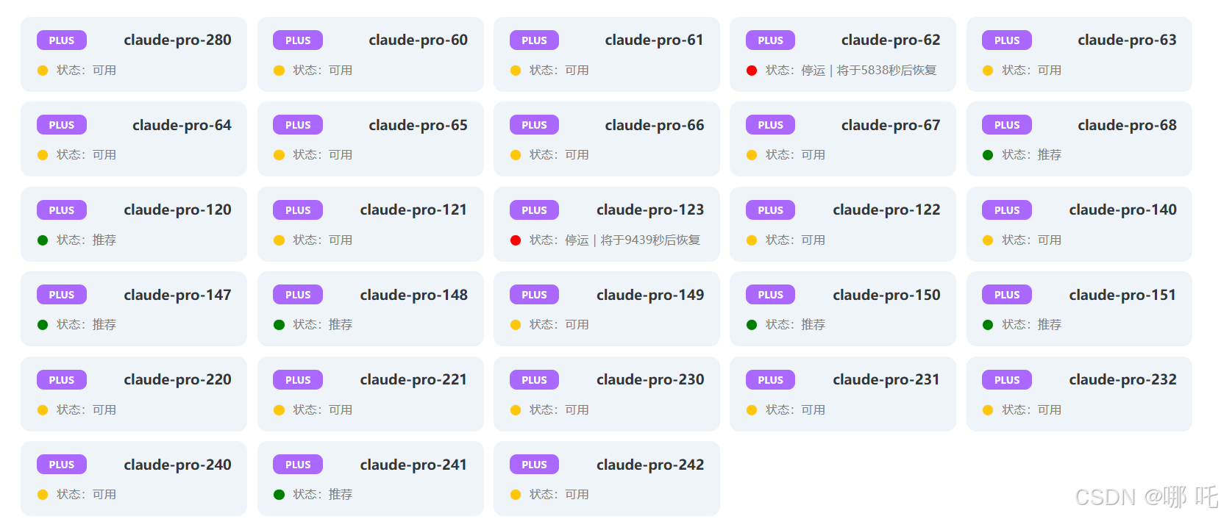Viewport: 1221px width, 519px height.
Task: Click the PLUS badge on claude-pro-65
Action: click(298, 125)
